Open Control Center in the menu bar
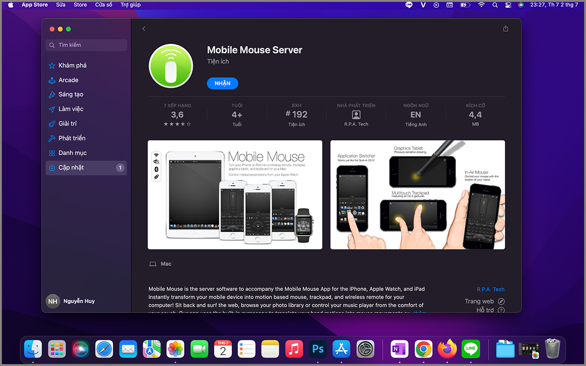The height and width of the screenshot is (366, 586). click(508, 5)
